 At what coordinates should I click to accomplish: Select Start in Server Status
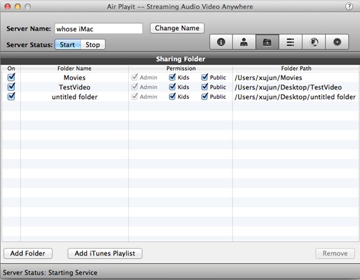click(67, 44)
